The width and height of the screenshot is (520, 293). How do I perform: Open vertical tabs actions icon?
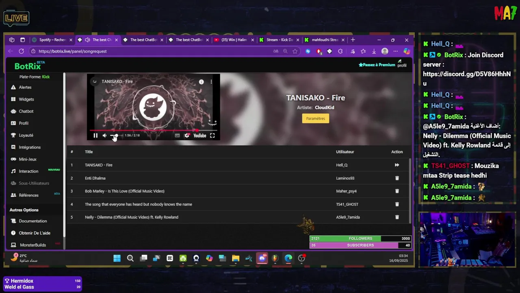click(x=22, y=40)
